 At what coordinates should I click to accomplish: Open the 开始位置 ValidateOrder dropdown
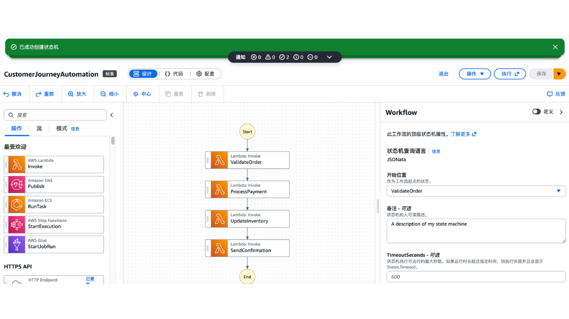point(476,191)
